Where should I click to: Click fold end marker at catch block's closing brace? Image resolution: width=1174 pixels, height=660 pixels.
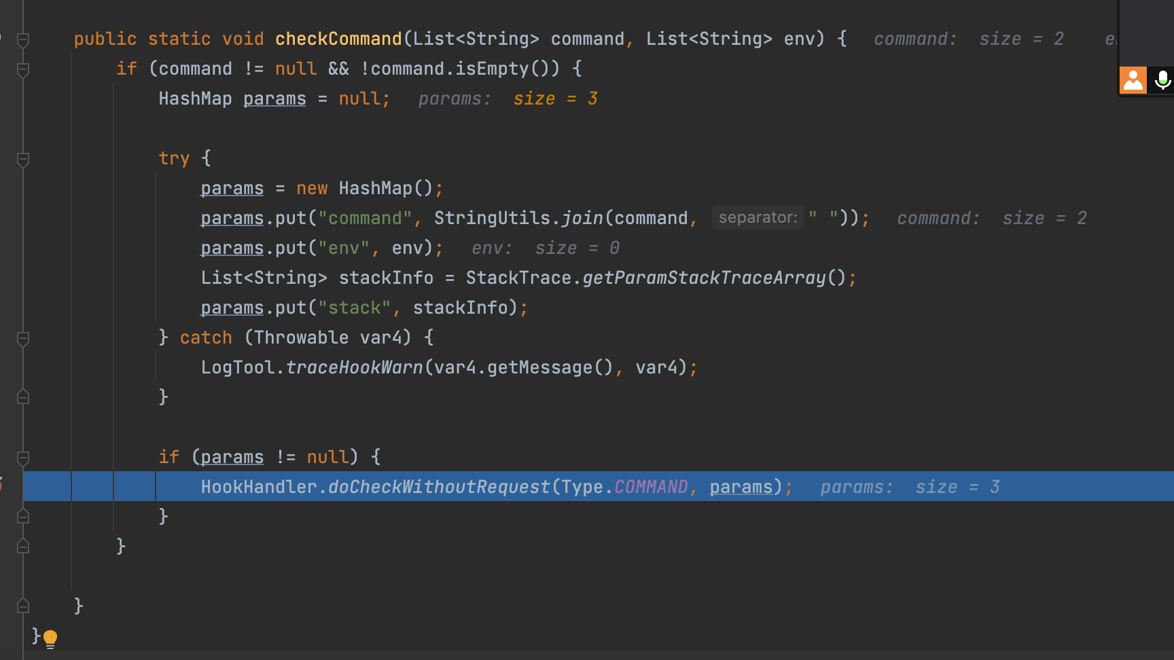pyautogui.click(x=23, y=397)
